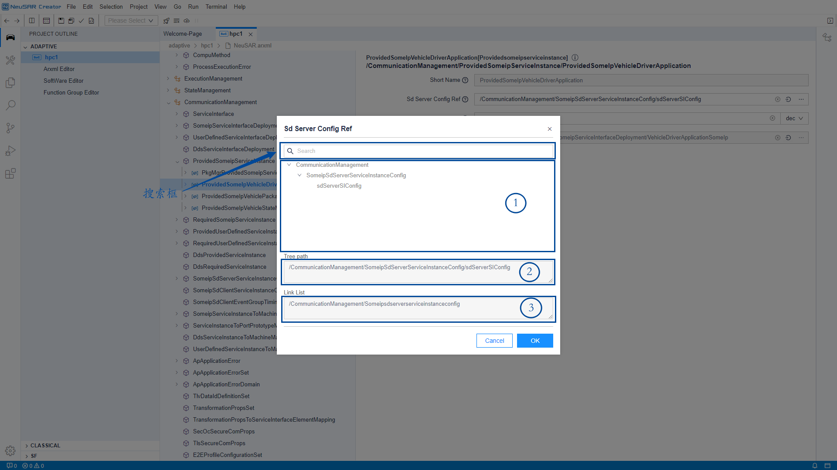This screenshot has height=470, width=837.
Task: Click the notification bell in status bar
Action: tap(814, 466)
